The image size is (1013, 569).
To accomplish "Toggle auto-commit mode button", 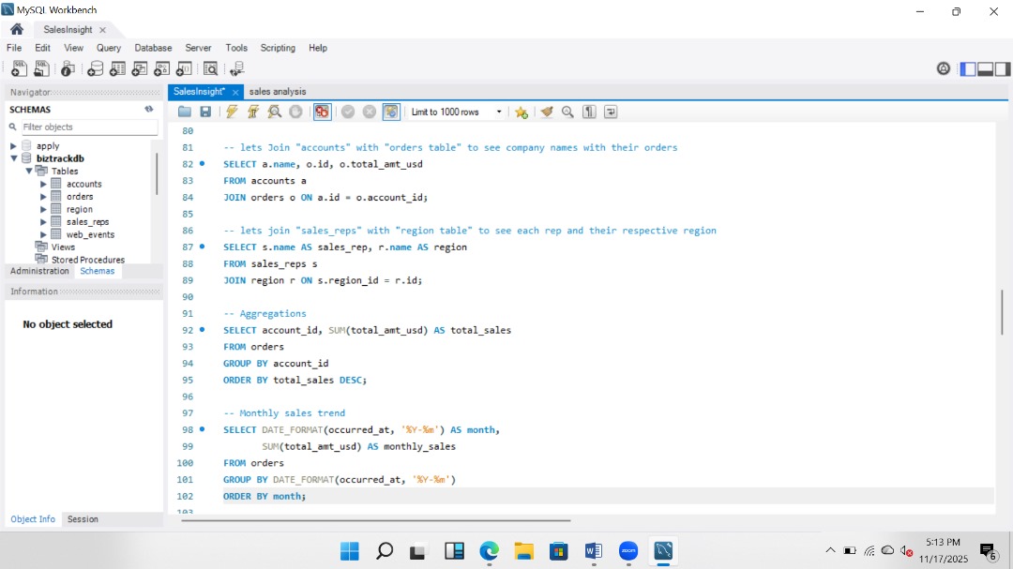I will 391,112.
